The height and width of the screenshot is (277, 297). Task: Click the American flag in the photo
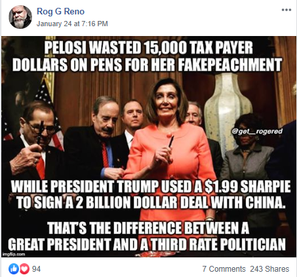point(47,113)
